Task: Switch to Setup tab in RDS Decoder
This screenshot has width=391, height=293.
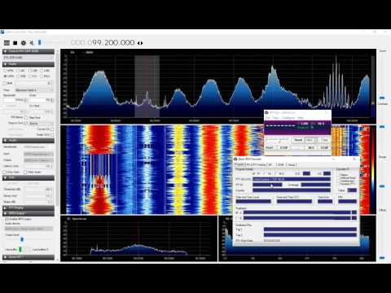Action: point(292,164)
